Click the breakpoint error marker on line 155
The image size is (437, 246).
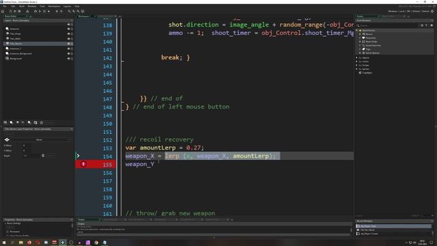[x=83, y=164]
